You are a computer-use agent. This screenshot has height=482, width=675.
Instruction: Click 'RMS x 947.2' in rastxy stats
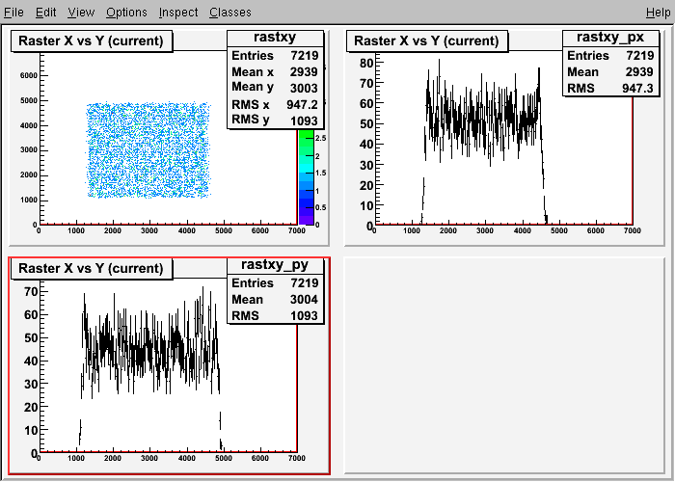pyautogui.click(x=275, y=104)
